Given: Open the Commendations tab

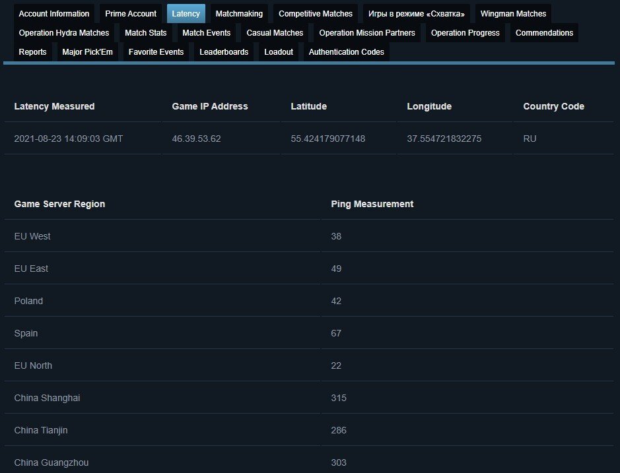Looking at the screenshot, I should (x=544, y=33).
